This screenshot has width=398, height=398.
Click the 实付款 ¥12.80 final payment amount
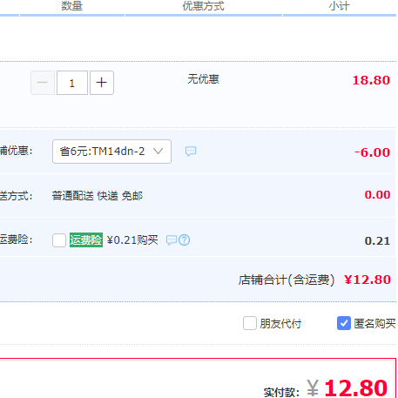(347, 388)
